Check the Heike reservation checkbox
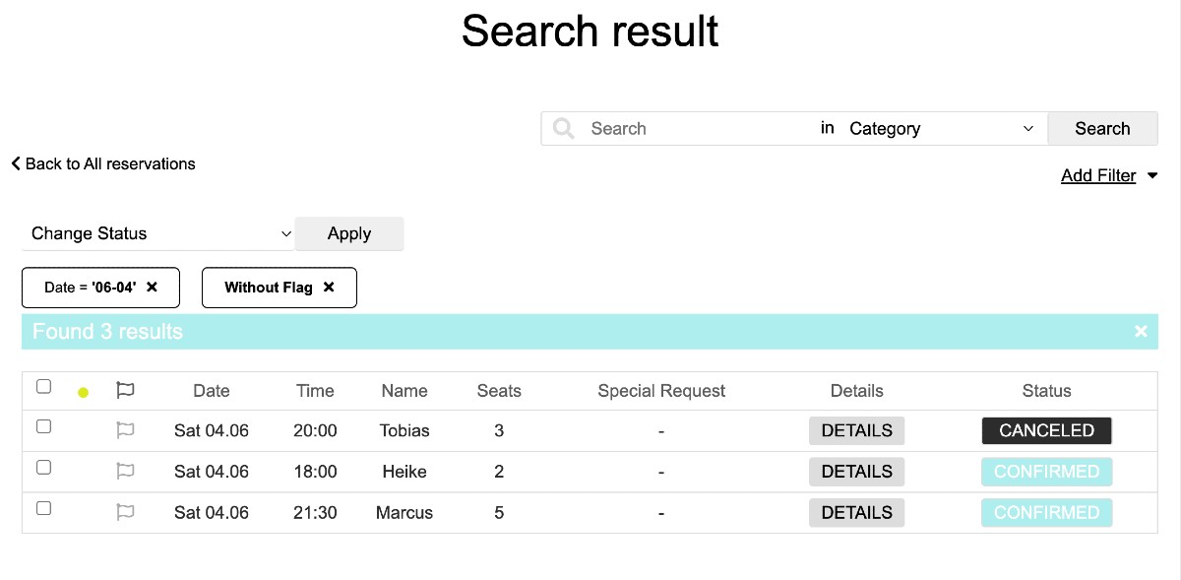This screenshot has height=580, width=1181. click(x=43, y=467)
